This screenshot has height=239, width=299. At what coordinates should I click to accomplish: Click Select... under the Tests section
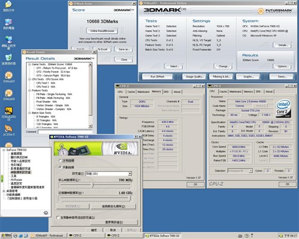point(174,66)
